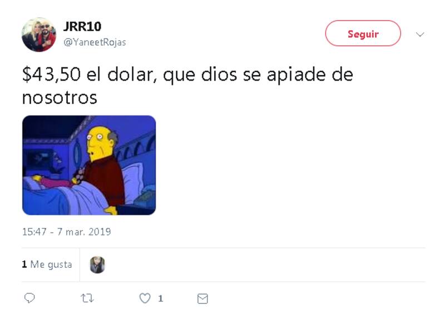This screenshot has height=324, width=445.
Task: Follow the account with Seguir button
Action: 363,33
